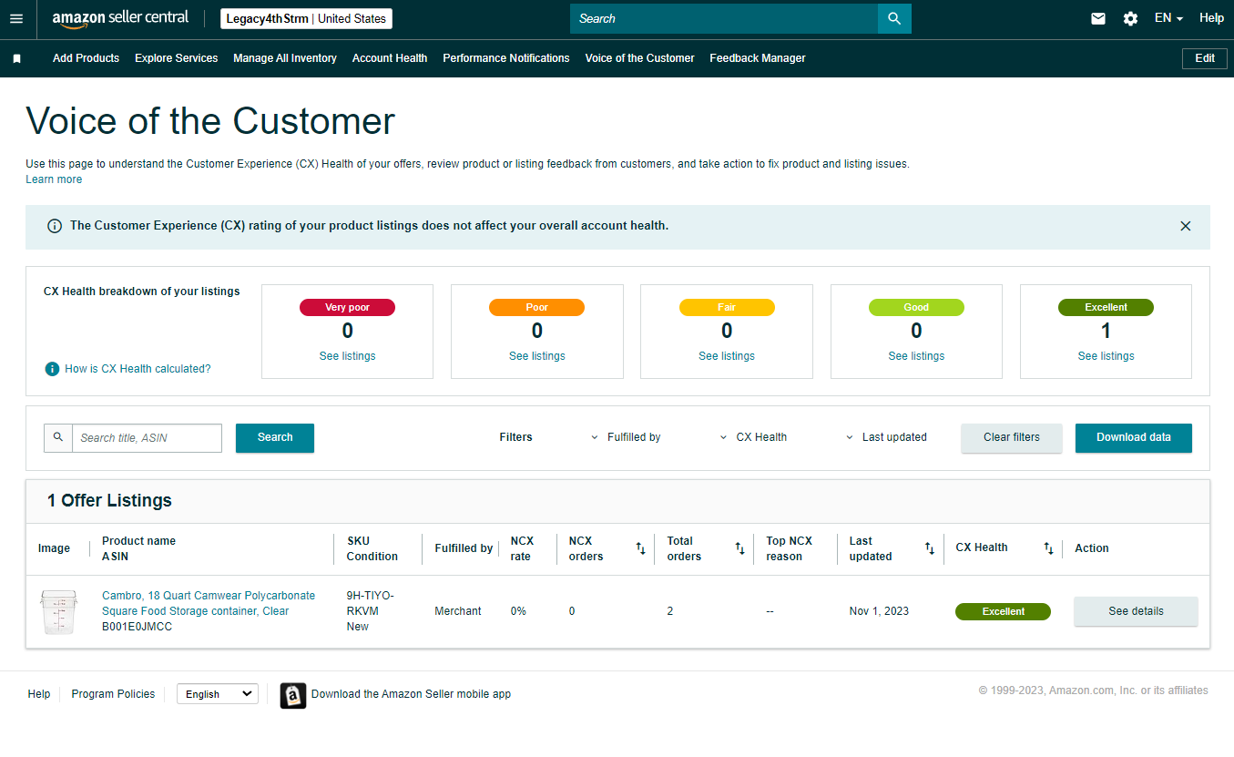The image size is (1234, 757).
Task: Click Download the Amazon Seller mobile app text
Action: 411,694
